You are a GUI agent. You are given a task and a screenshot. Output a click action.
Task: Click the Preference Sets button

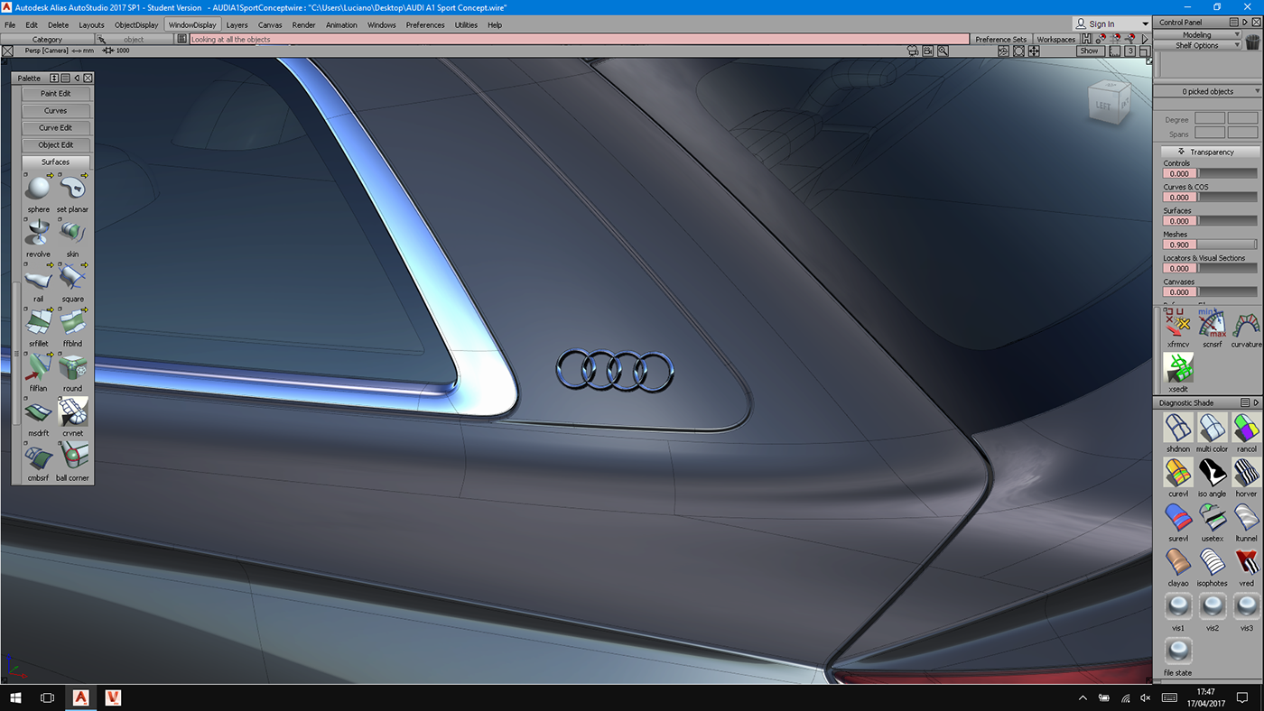(1000, 39)
